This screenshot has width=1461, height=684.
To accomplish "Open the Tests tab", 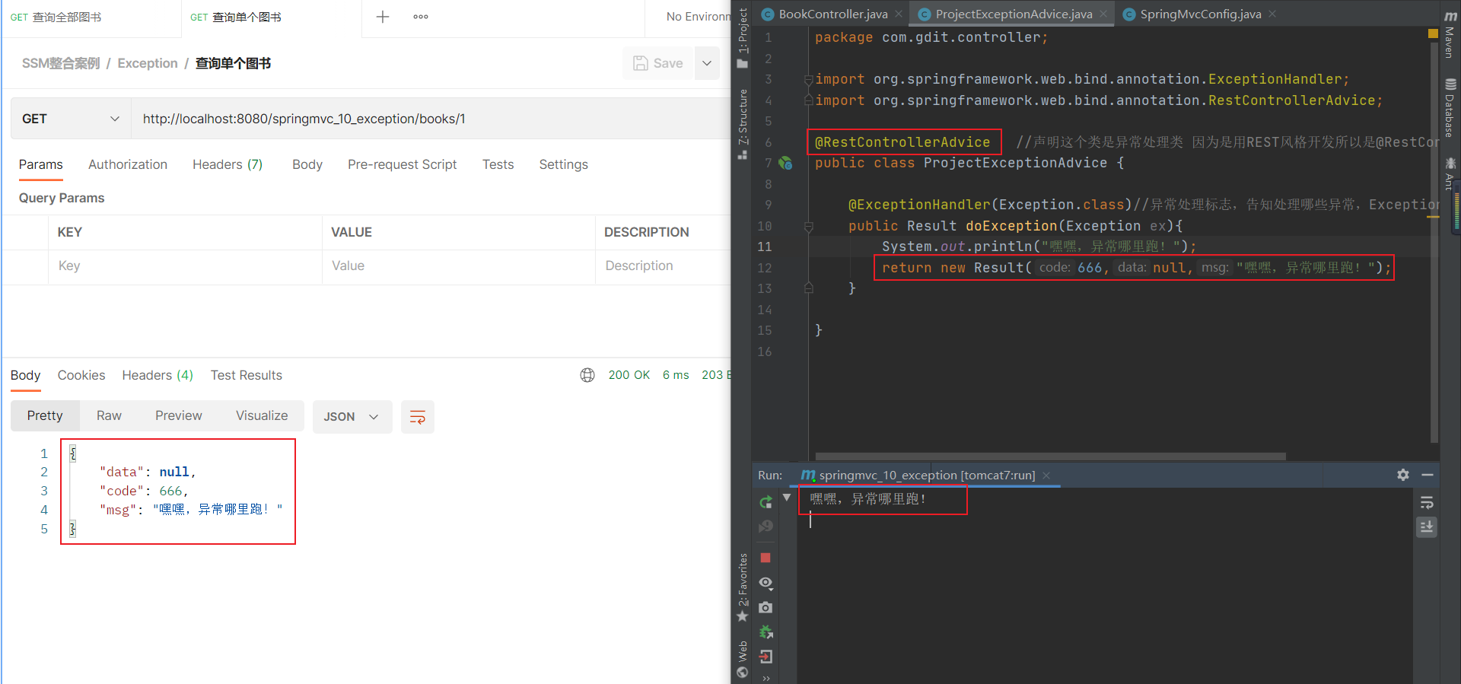I will tap(498, 164).
